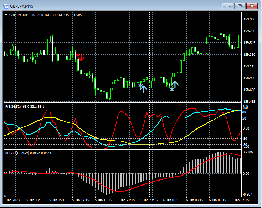
Task: Select the blue up arrow near 6 Jan 01:15
Action: click(175, 85)
